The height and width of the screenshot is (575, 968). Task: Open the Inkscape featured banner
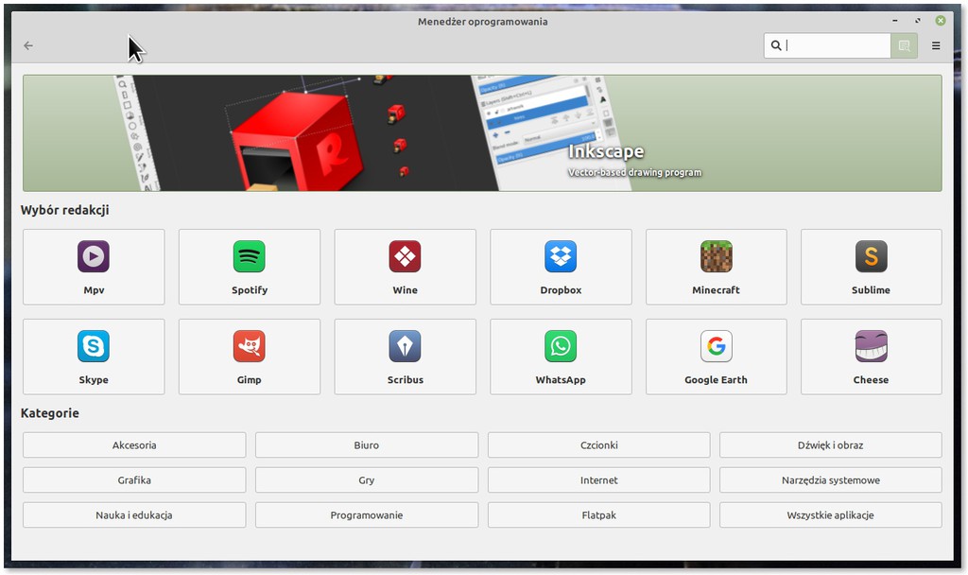pyautogui.click(x=482, y=132)
